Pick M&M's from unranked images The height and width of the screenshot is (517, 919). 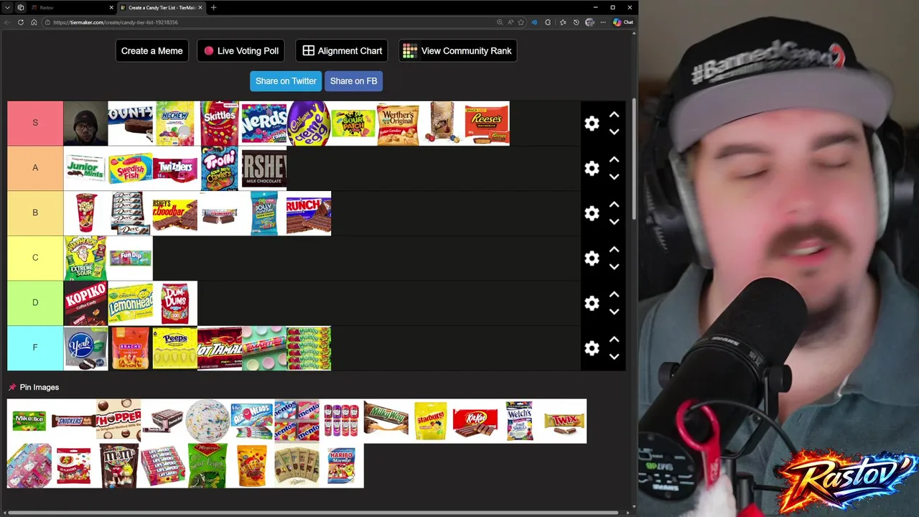[118, 465]
